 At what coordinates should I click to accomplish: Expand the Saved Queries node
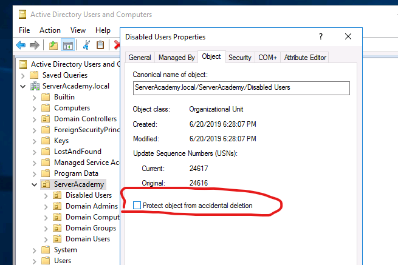pos(23,75)
